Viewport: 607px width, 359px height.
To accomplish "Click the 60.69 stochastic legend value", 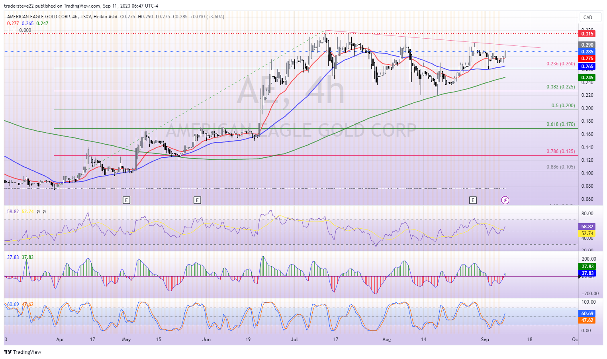I will click(x=13, y=304).
